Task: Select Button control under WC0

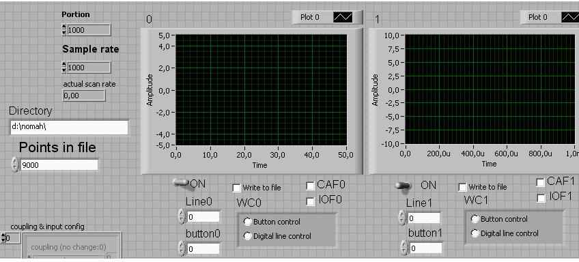Action: point(247,222)
